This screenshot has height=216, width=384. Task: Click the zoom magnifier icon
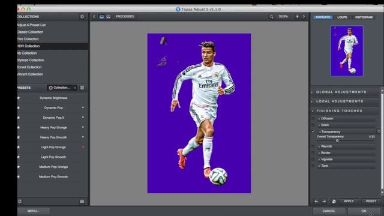click(271, 17)
